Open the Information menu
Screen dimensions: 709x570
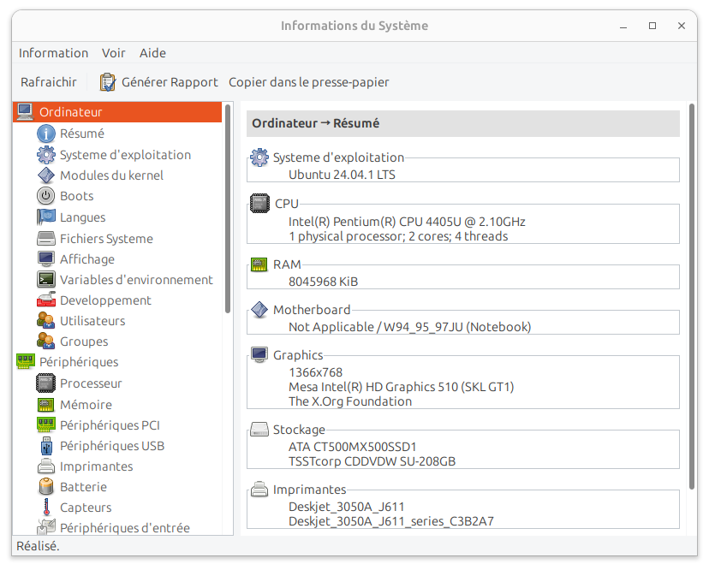coord(53,53)
